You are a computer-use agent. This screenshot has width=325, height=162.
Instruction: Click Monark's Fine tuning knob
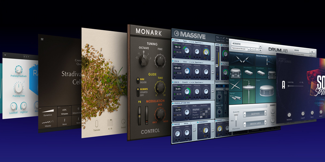(160, 61)
